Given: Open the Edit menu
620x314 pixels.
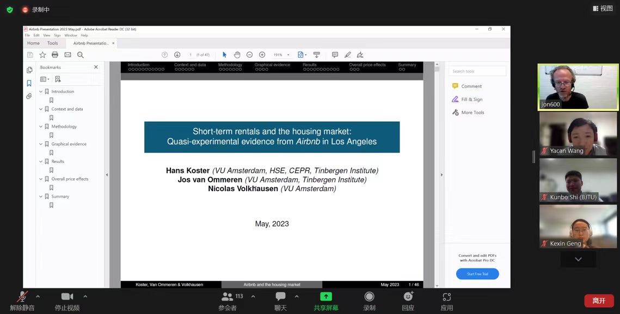Looking at the screenshot, I should (36, 35).
